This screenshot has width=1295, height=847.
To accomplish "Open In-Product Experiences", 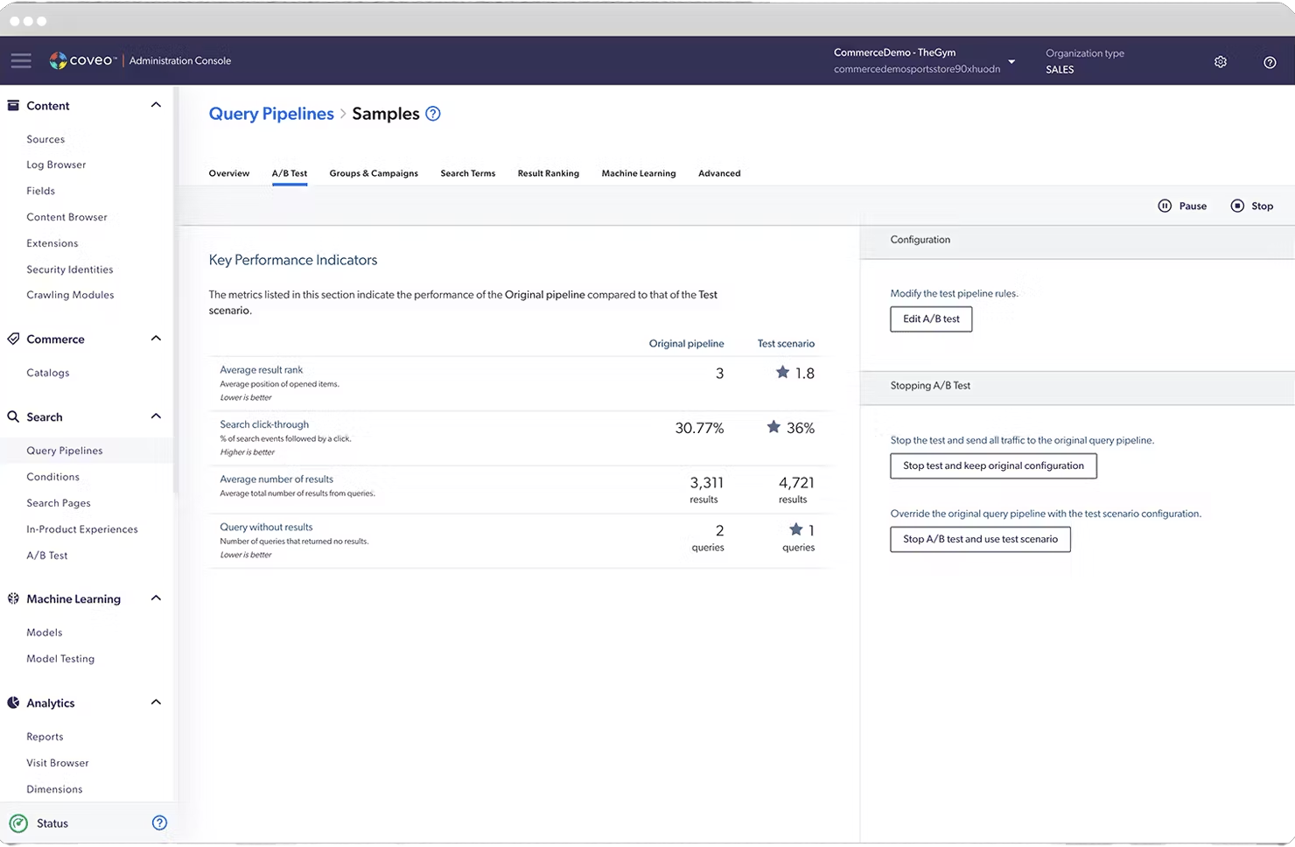I will pyautogui.click(x=82, y=529).
